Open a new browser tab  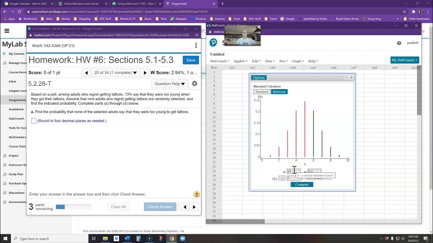[x=223, y=4]
